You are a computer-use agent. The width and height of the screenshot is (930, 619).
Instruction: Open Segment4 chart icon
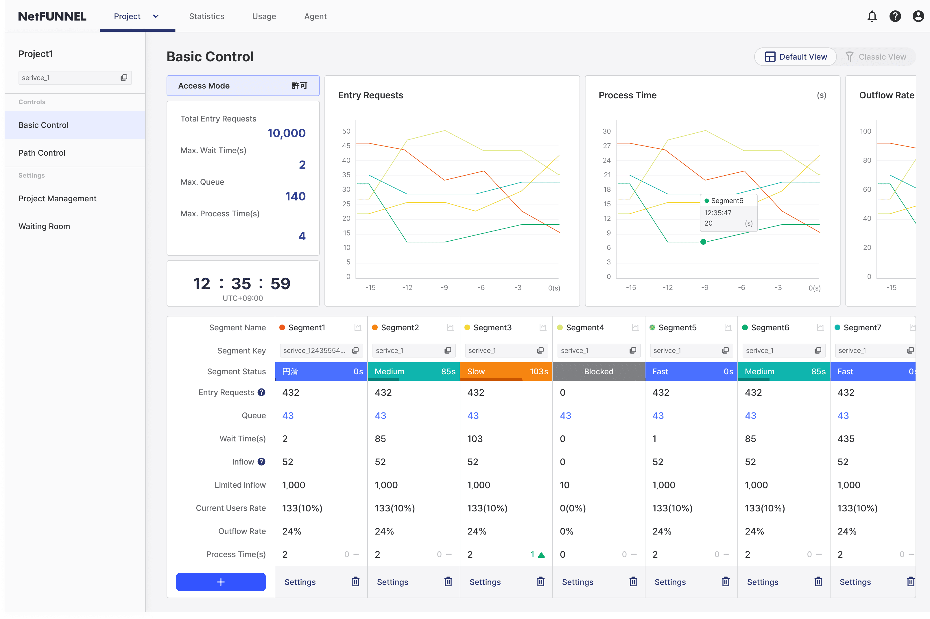pos(635,328)
